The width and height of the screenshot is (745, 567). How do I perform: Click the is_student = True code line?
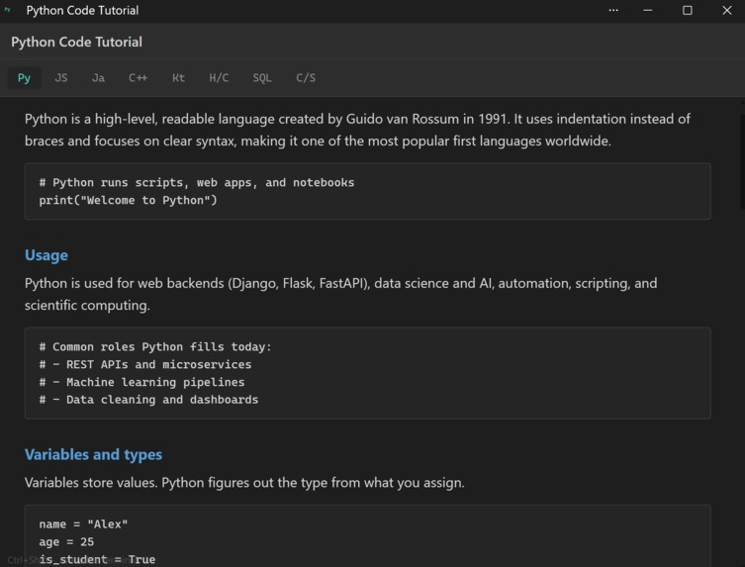click(97, 559)
